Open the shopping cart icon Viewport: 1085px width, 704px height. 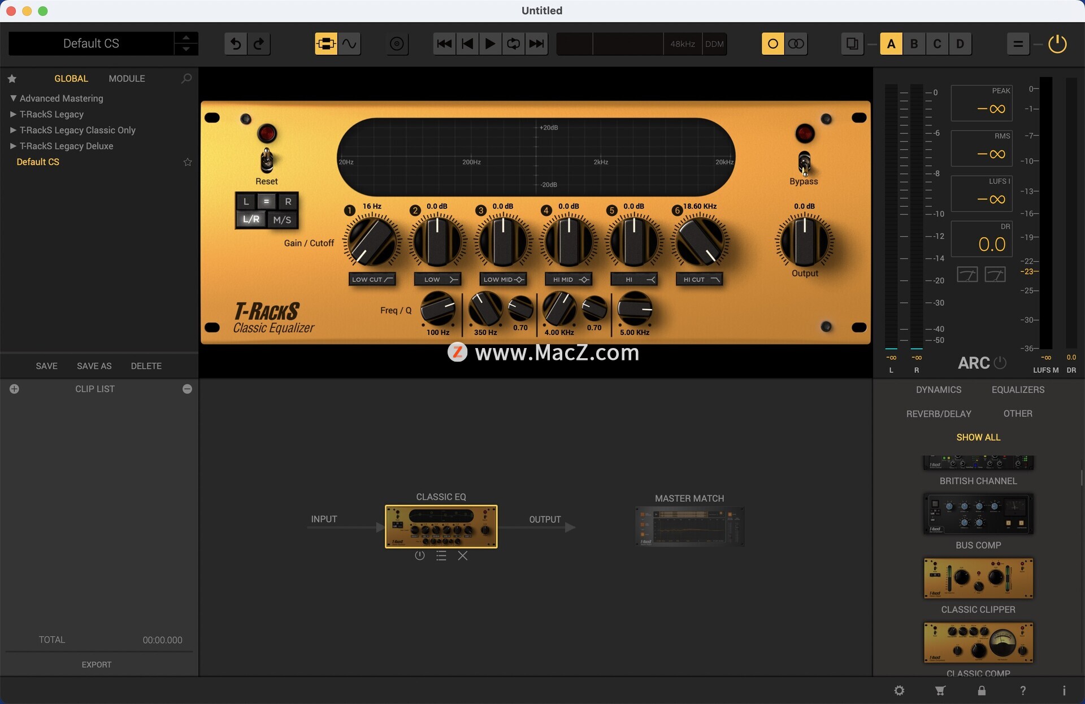(940, 690)
